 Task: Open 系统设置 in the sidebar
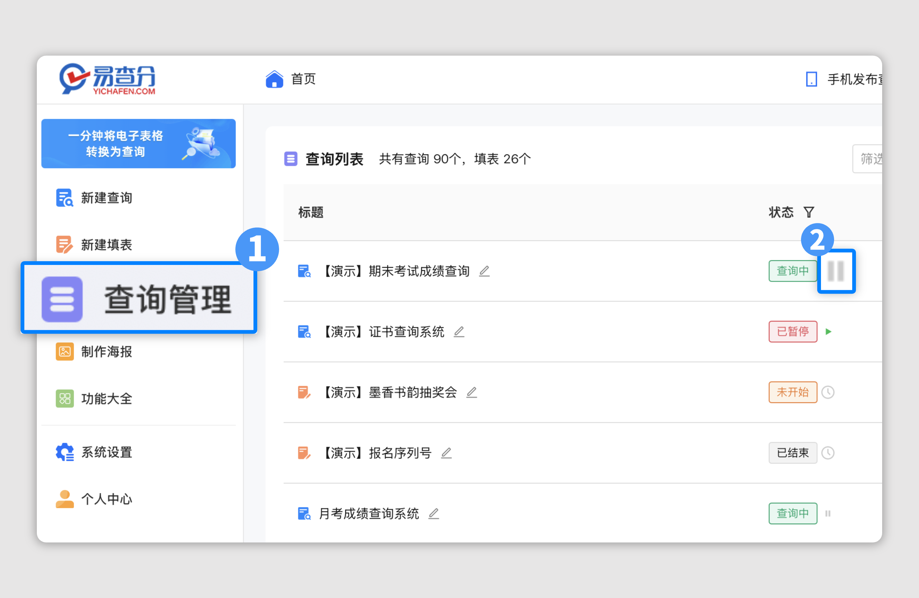(106, 452)
